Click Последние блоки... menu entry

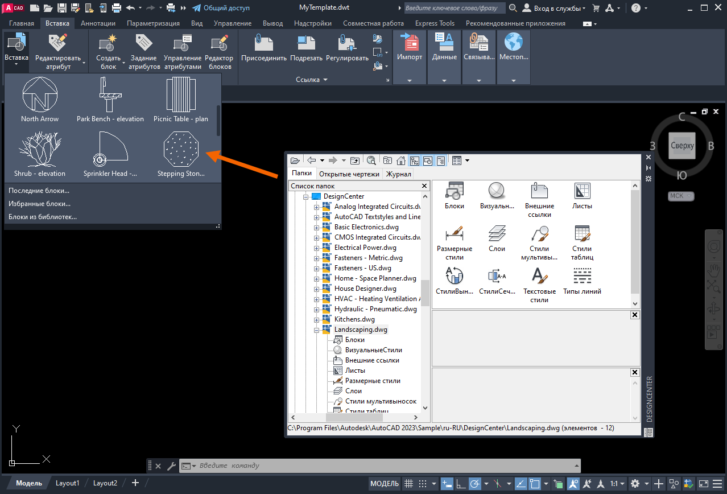tap(39, 190)
